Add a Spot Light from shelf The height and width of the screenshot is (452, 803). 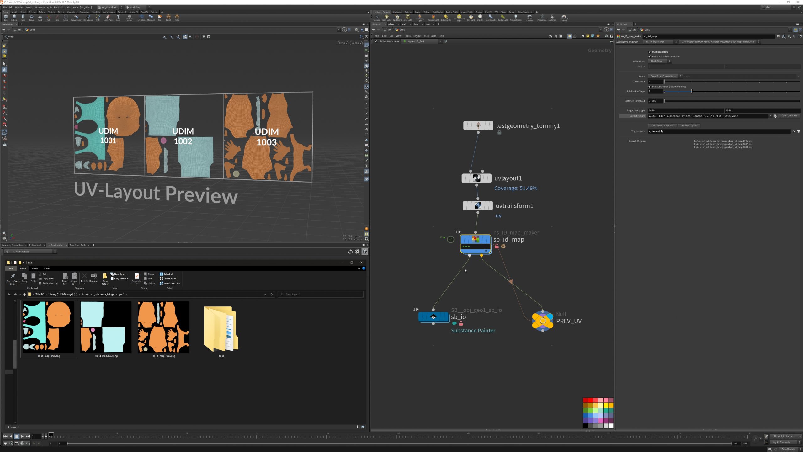[x=397, y=17]
